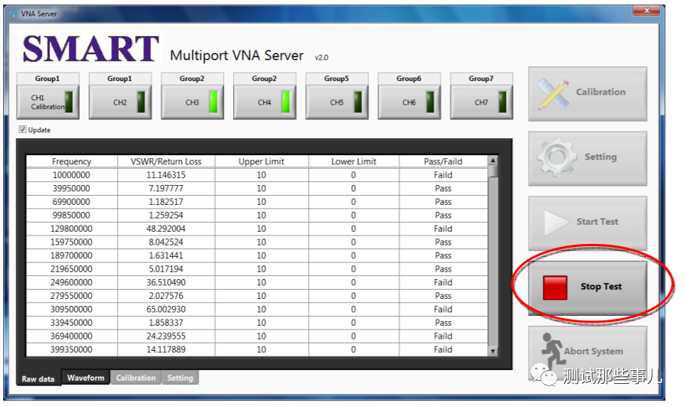
Task: Click the running man Abort System icon
Action: 552,349
